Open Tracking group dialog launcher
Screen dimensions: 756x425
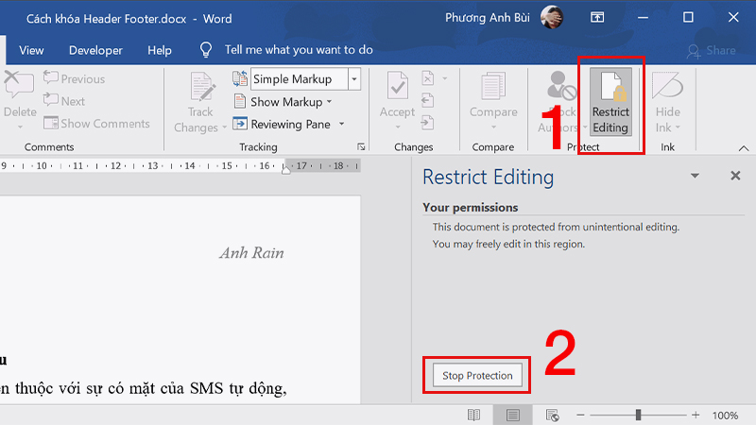pos(361,147)
